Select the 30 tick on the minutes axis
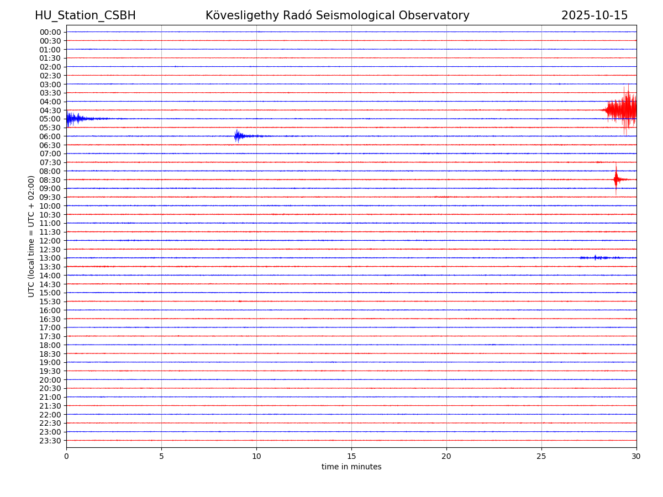The height and width of the screenshot is (497, 663). pyautogui.click(x=636, y=456)
